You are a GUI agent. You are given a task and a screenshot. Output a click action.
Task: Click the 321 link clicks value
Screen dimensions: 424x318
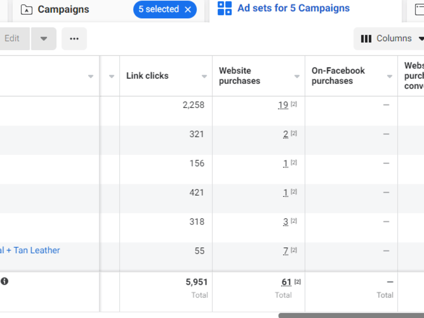click(197, 134)
